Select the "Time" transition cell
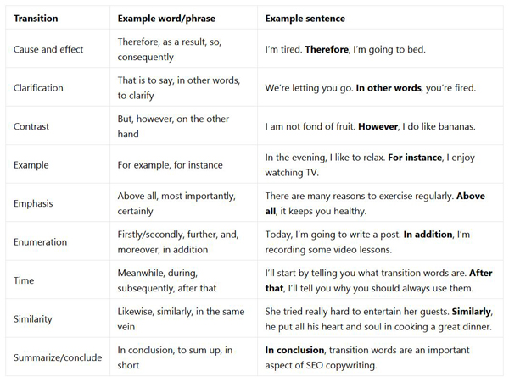The width and height of the screenshot is (509, 382). [25, 280]
